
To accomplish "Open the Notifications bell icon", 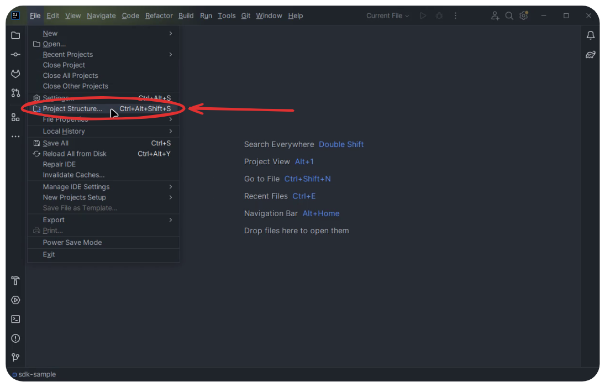I will coord(590,35).
